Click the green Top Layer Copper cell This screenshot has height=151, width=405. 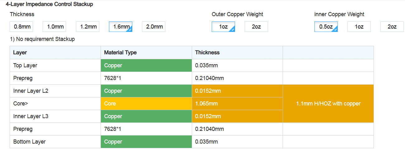click(x=146, y=65)
